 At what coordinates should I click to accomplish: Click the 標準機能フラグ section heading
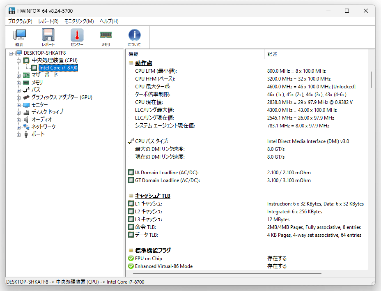point(153,250)
